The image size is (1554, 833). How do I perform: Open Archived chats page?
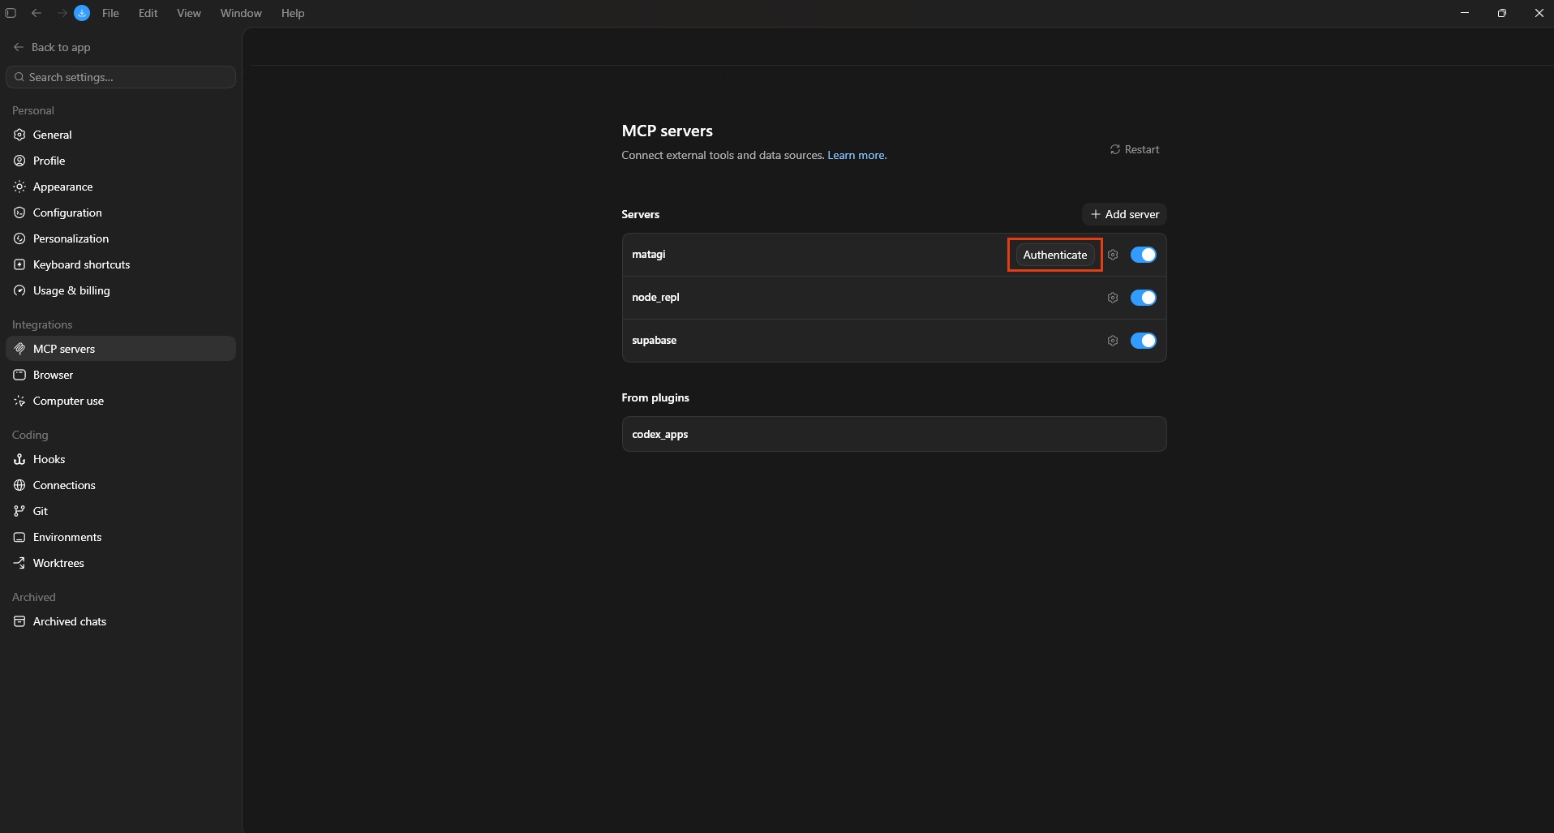[x=121, y=621]
